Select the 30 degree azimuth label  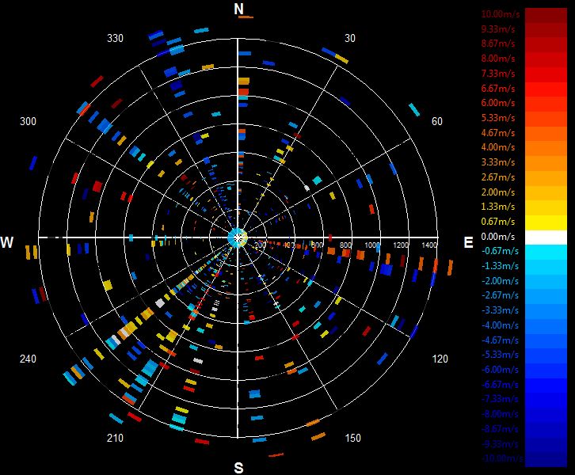click(350, 38)
